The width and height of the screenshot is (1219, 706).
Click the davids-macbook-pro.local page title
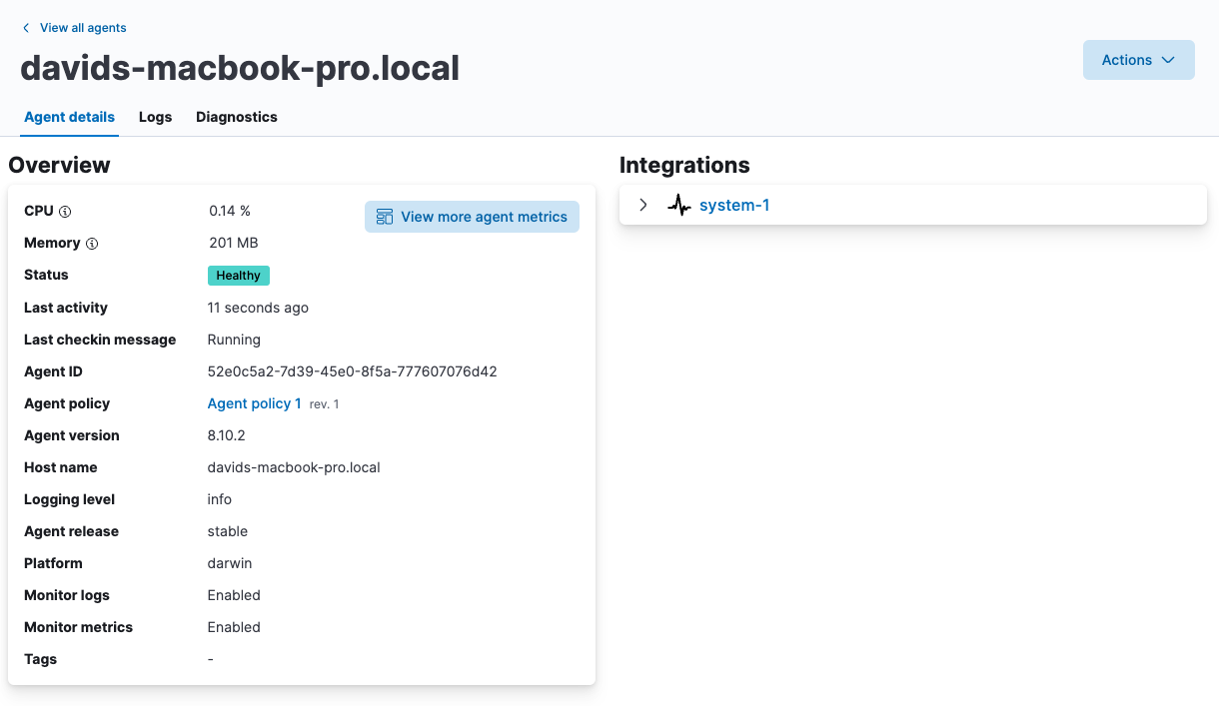coord(240,67)
